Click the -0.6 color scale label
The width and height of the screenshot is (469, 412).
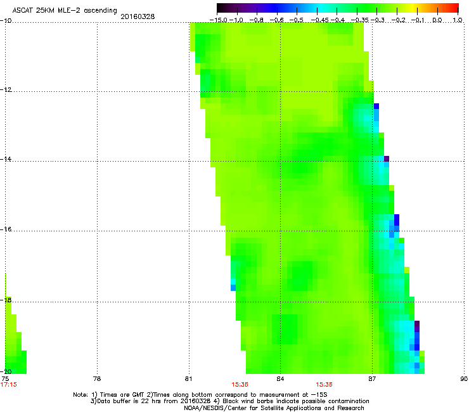277,20
